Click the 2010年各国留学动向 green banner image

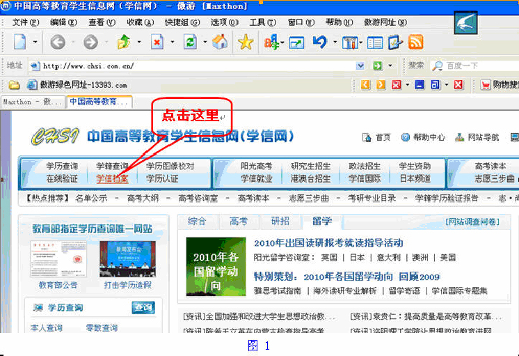pyautogui.click(x=216, y=267)
